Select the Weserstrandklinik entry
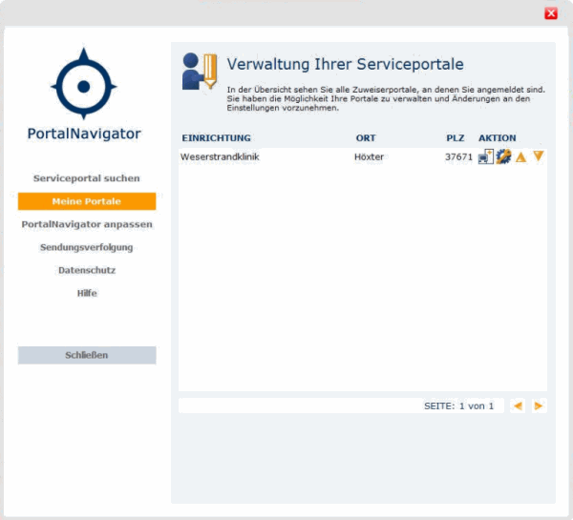This screenshot has height=520, width=573. (x=220, y=157)
